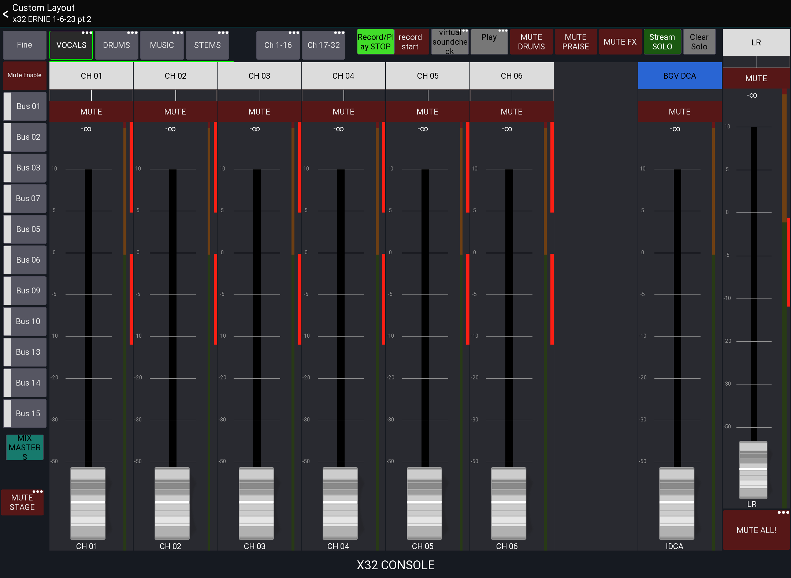Mute channel CH 05
The image size is (791, 578).
[427, 112]
